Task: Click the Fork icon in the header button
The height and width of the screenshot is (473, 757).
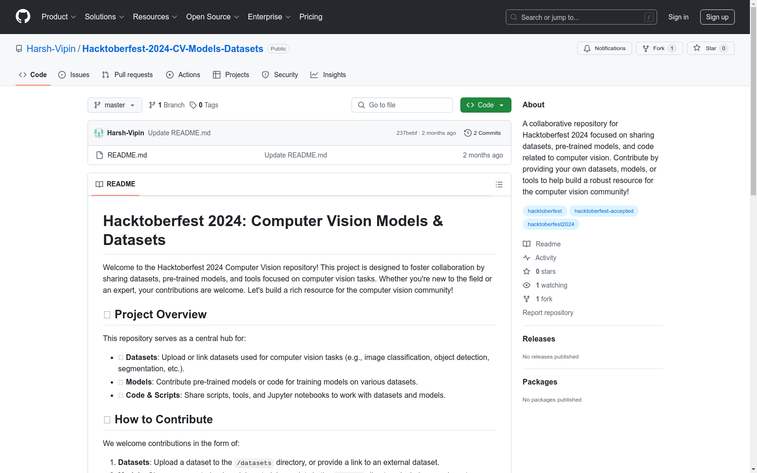Action: (646, 48)
